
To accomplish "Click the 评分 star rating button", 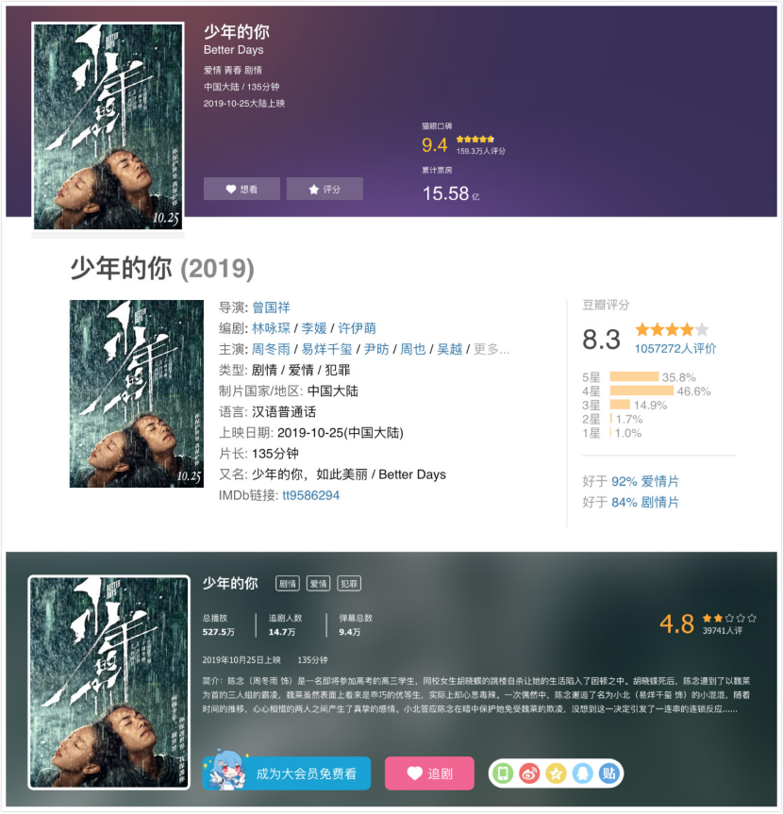I will (x=325, y=189).
